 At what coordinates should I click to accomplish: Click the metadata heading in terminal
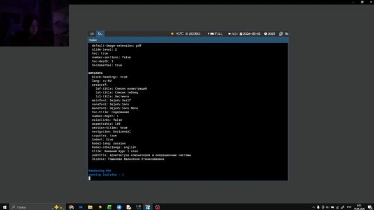point(95,73)
